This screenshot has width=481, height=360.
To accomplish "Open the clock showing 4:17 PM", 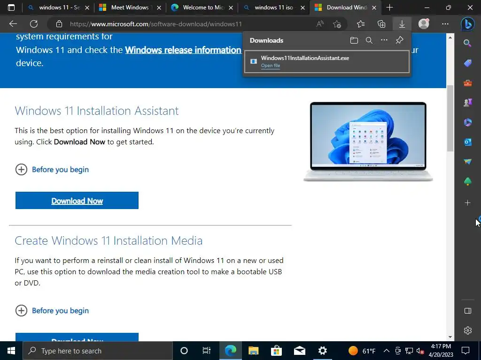I will [442, 351].
